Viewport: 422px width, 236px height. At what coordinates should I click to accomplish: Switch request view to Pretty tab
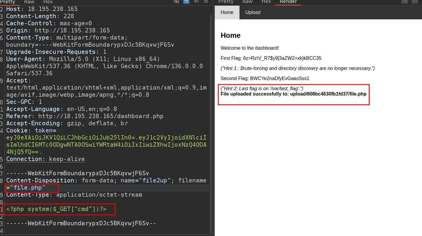(x=8, y=2)
